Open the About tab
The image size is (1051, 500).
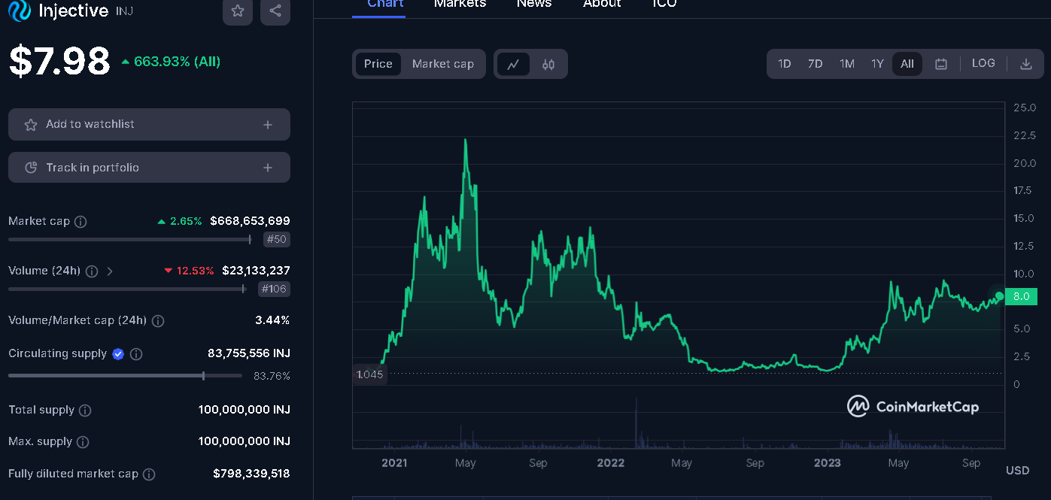602,4
